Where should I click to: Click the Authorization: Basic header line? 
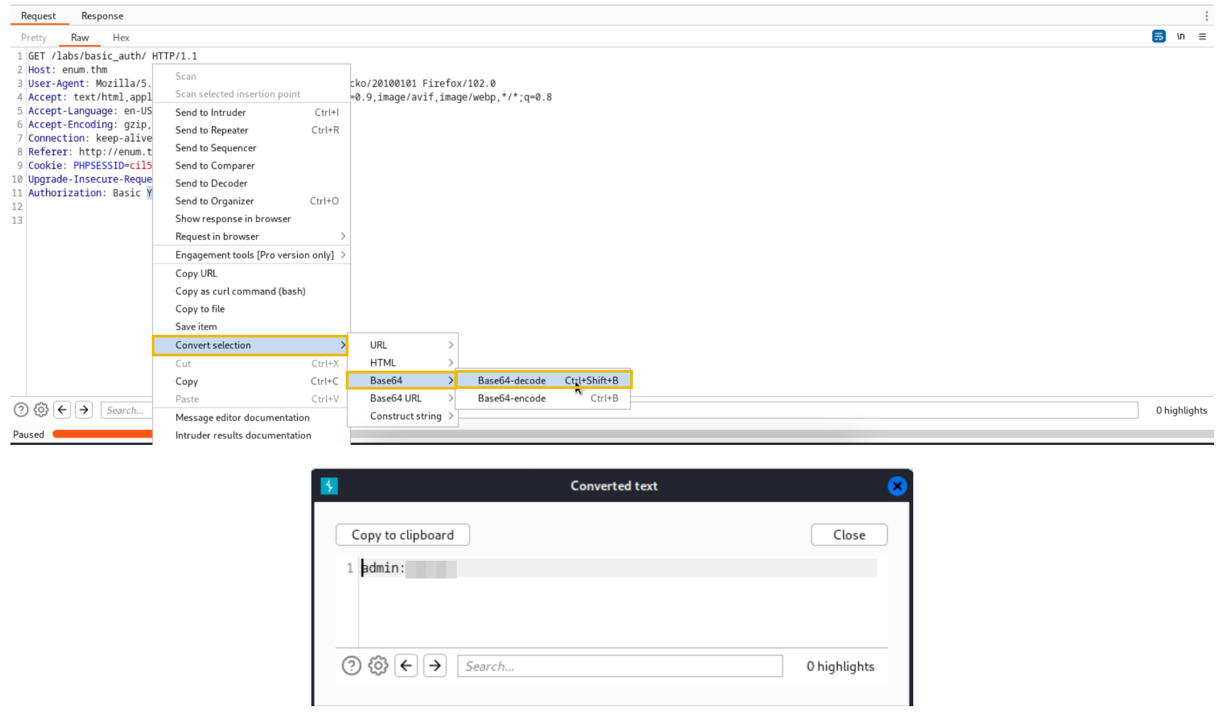coord(90,193)
